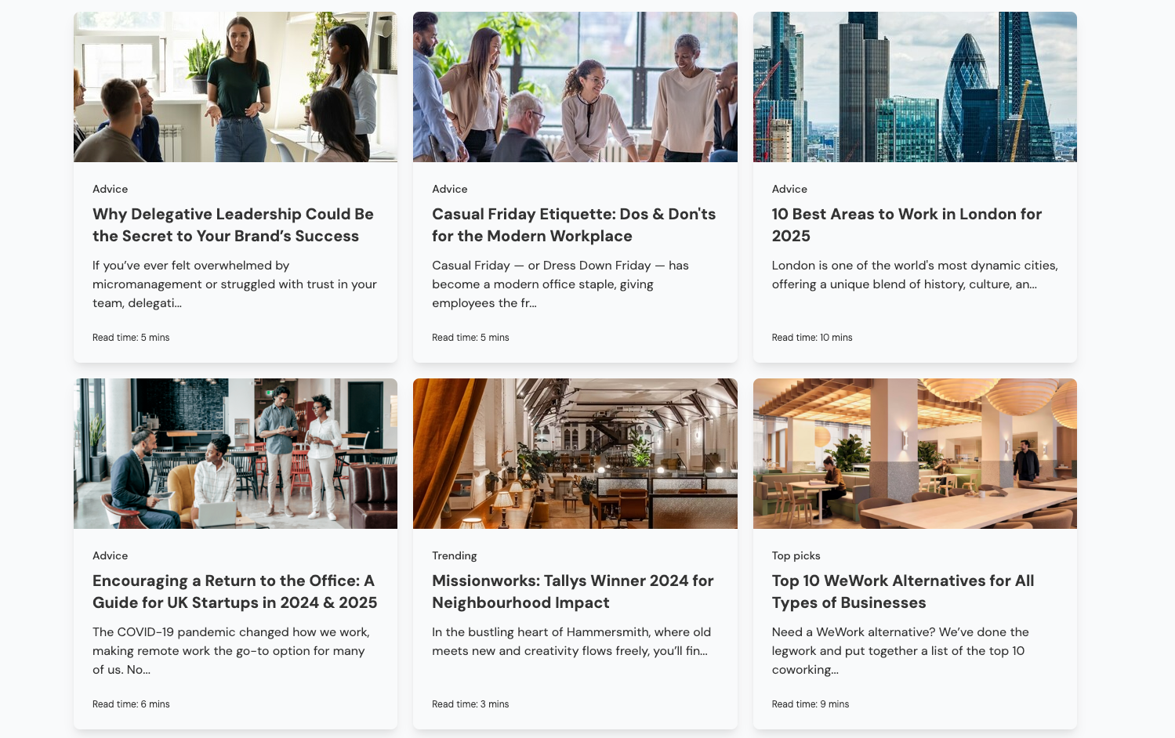Open 'Missionworks: Tallys Winner 2024' headline
The width and height of the screenshot is (1175, 738).
[572, 591]
